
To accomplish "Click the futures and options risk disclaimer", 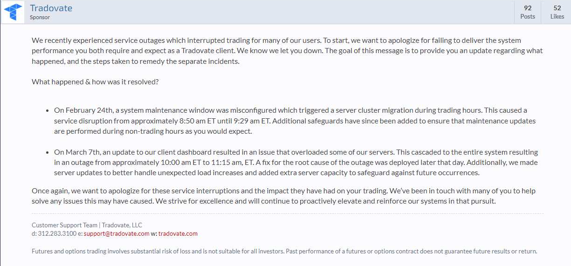I will click(x=284, y=251).
